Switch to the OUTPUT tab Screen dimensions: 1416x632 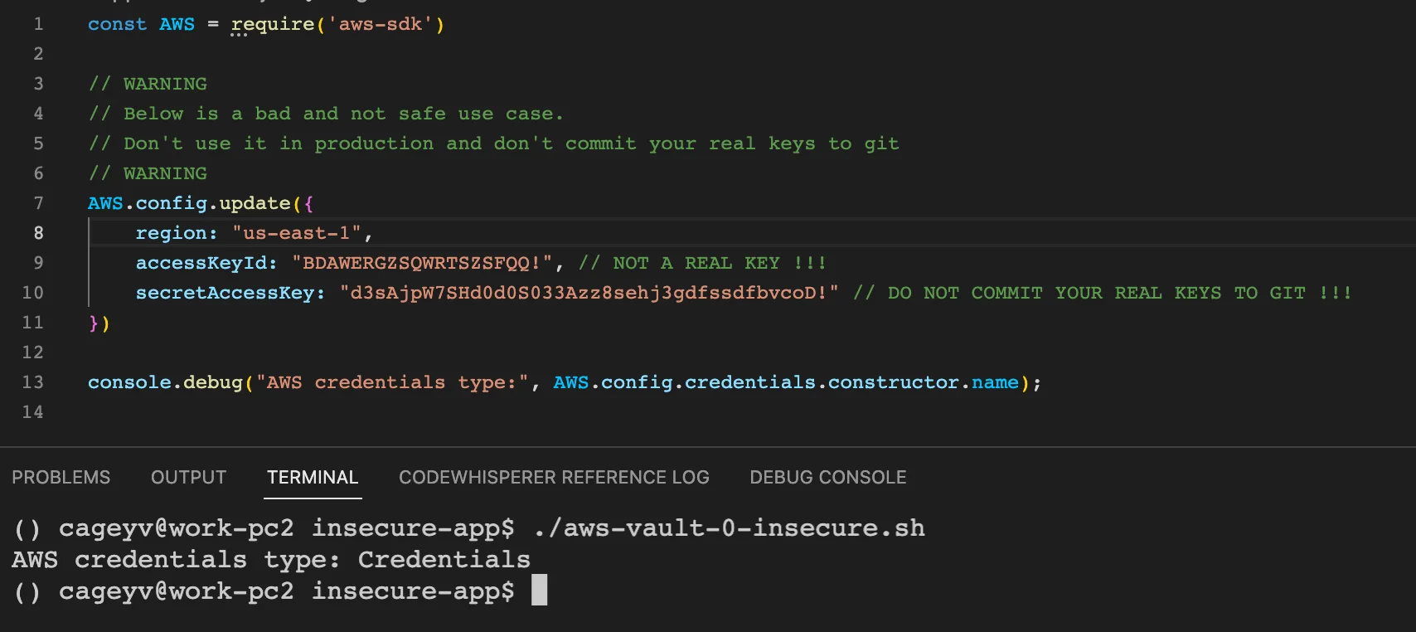[x=188, y=478]
